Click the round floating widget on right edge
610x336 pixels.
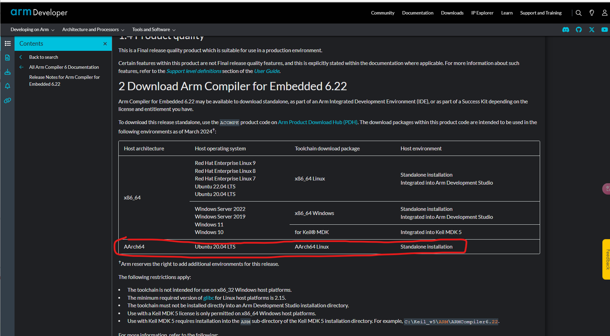606,189
